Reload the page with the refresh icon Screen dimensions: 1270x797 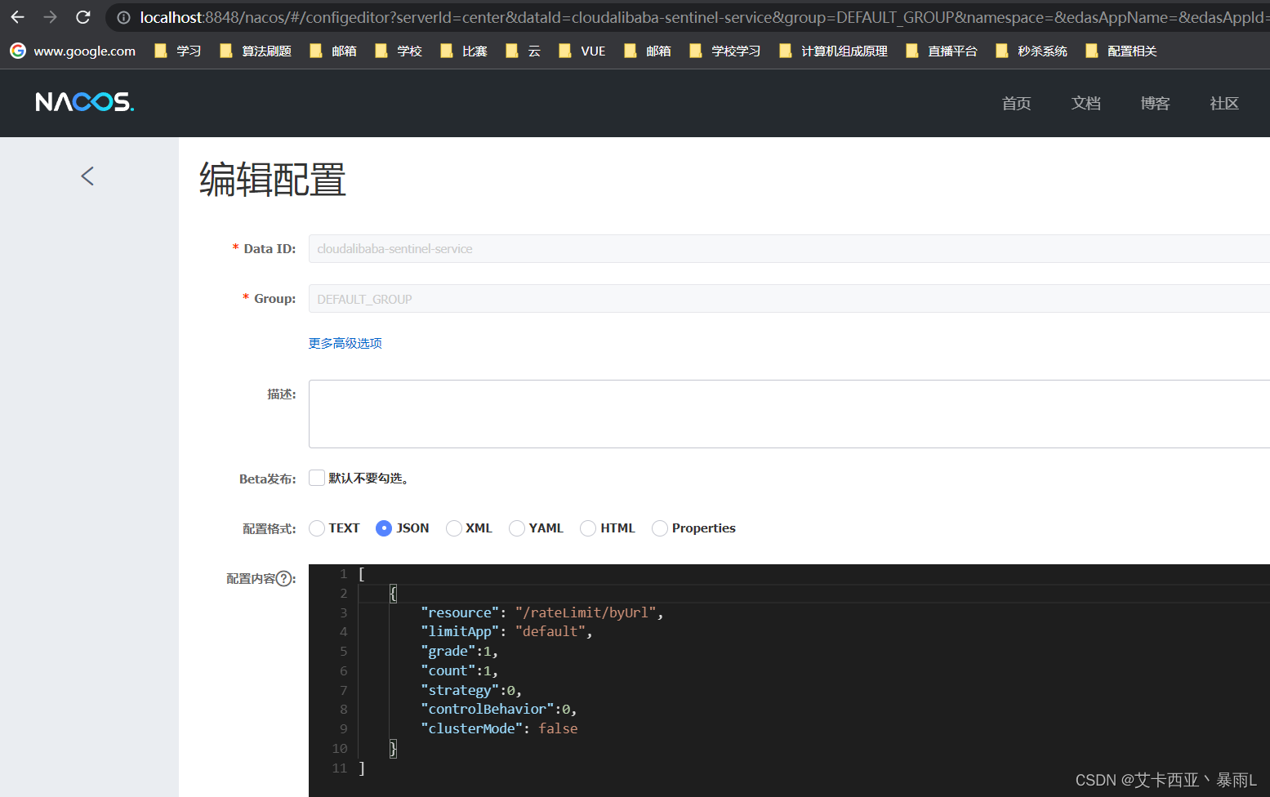pos(83,17)
